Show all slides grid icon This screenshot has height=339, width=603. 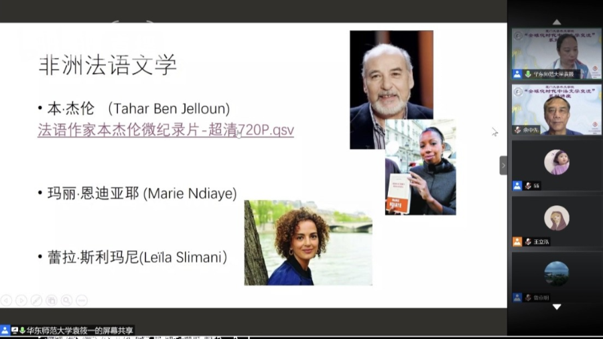click(51, 300)
